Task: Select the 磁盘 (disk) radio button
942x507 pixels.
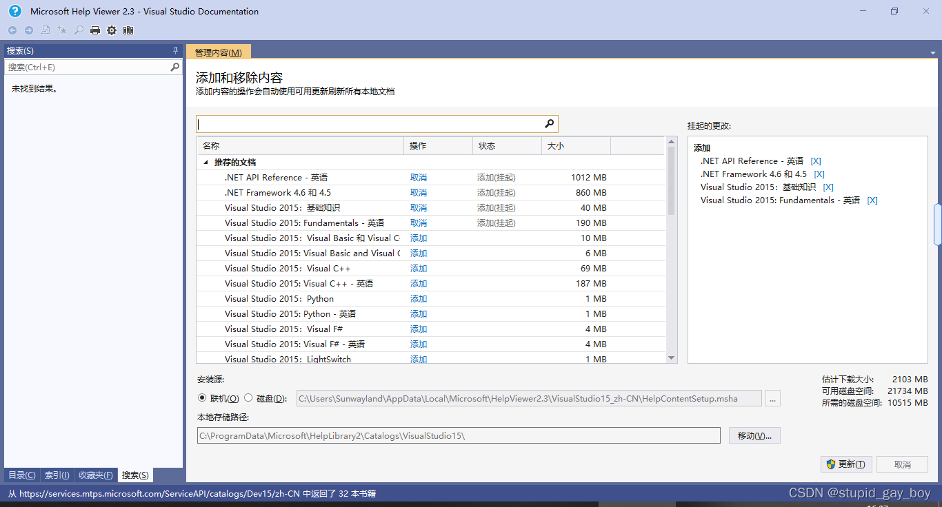Action: [x=248, y=398]
